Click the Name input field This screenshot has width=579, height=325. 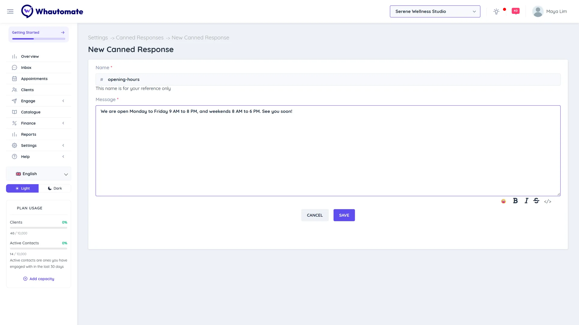pos(328,79)
